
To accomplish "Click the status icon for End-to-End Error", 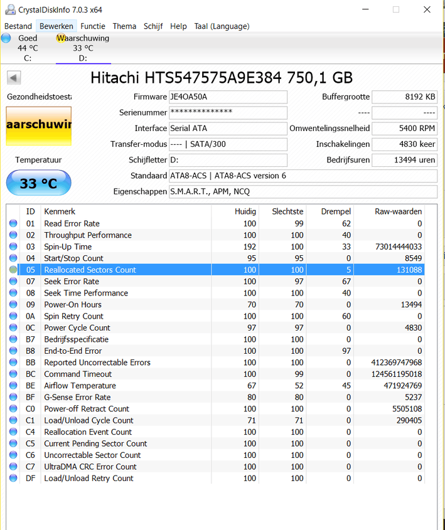I will click(13, 351).
